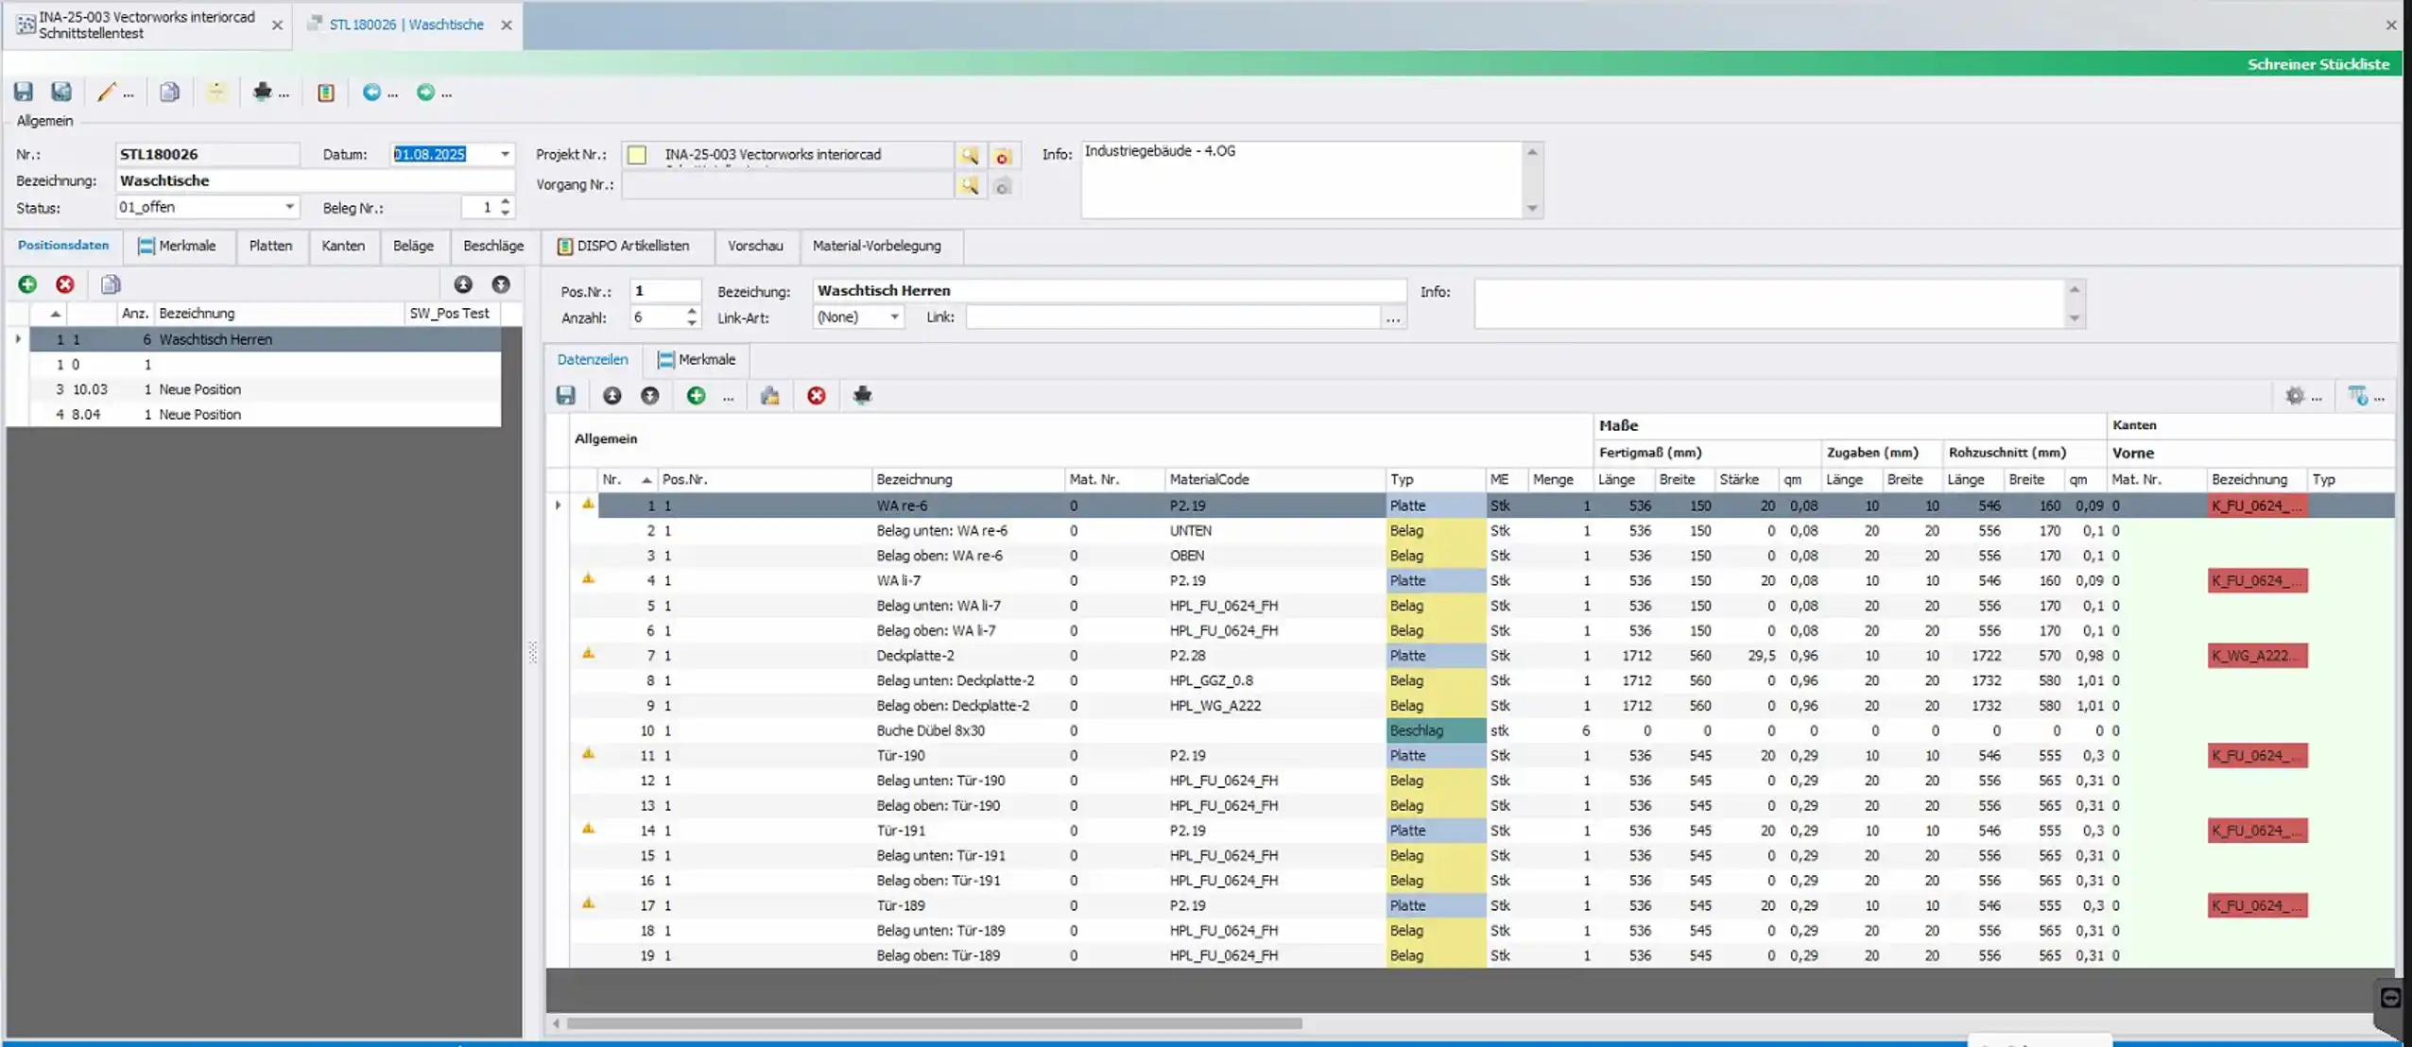The height and width of the screenshot is (1047, 2412).
Task: Expand the Status dropdown showing 01_offen
Action: pos(289,207)
